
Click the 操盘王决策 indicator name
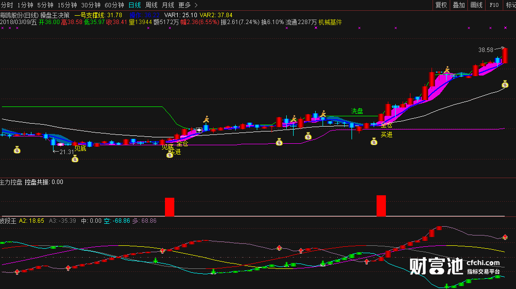[x=55, y=15]
